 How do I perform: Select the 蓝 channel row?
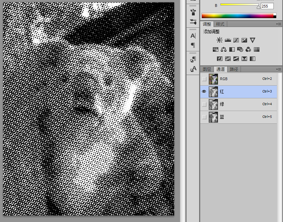coord(239,117)
